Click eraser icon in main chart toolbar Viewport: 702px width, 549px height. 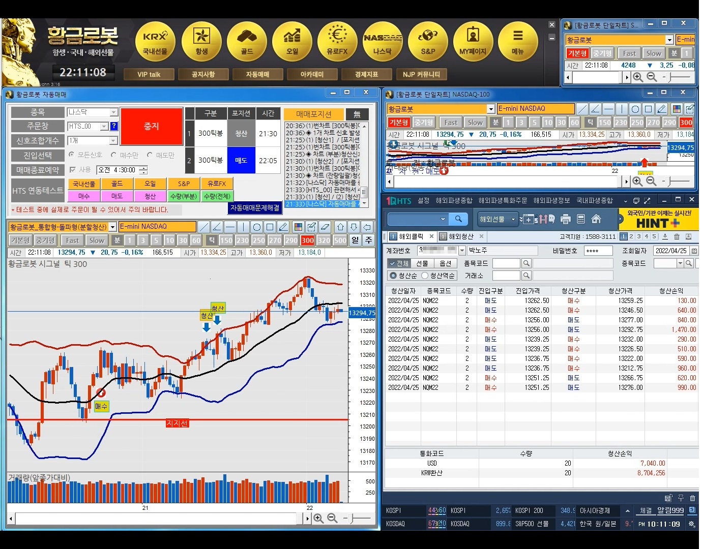[x=325, y=227]
